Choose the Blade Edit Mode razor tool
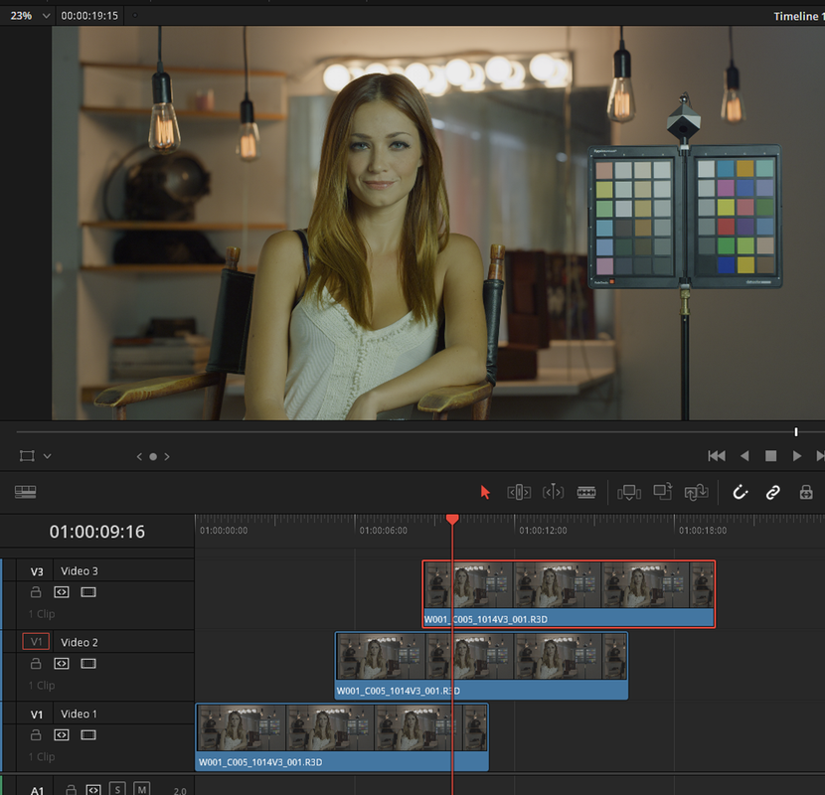This screenshot has width=825, height=795. [x=586, y=492]
